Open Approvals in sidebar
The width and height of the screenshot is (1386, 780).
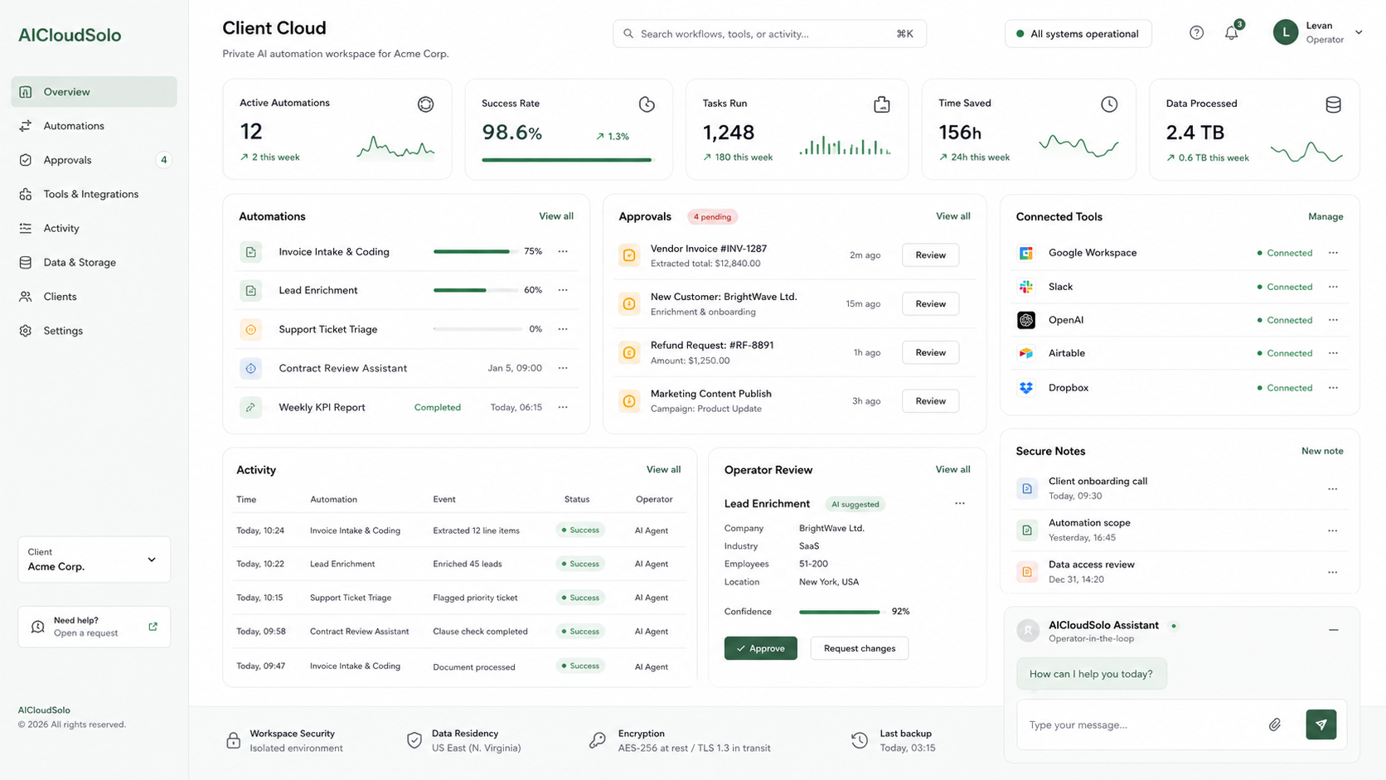point(94,160)
